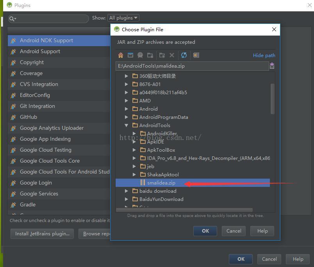Viewport: 314px width, 267px height.
Task: Click the file tree horizontal scrollbar
Action: pyautogui.click(x=184, y=210)
